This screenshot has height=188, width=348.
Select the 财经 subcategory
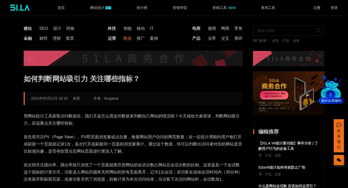click(43, 38)
